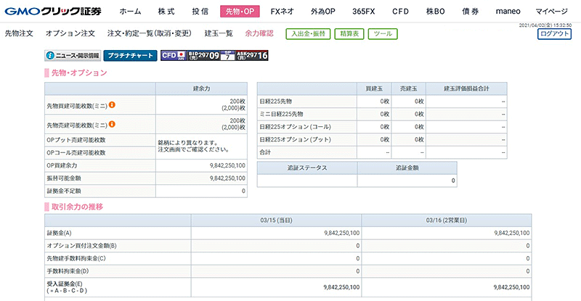The height and width of the screenshot is (301, 581).
Task: Switch to オプション注文 tab
Action: coord(70,34)
